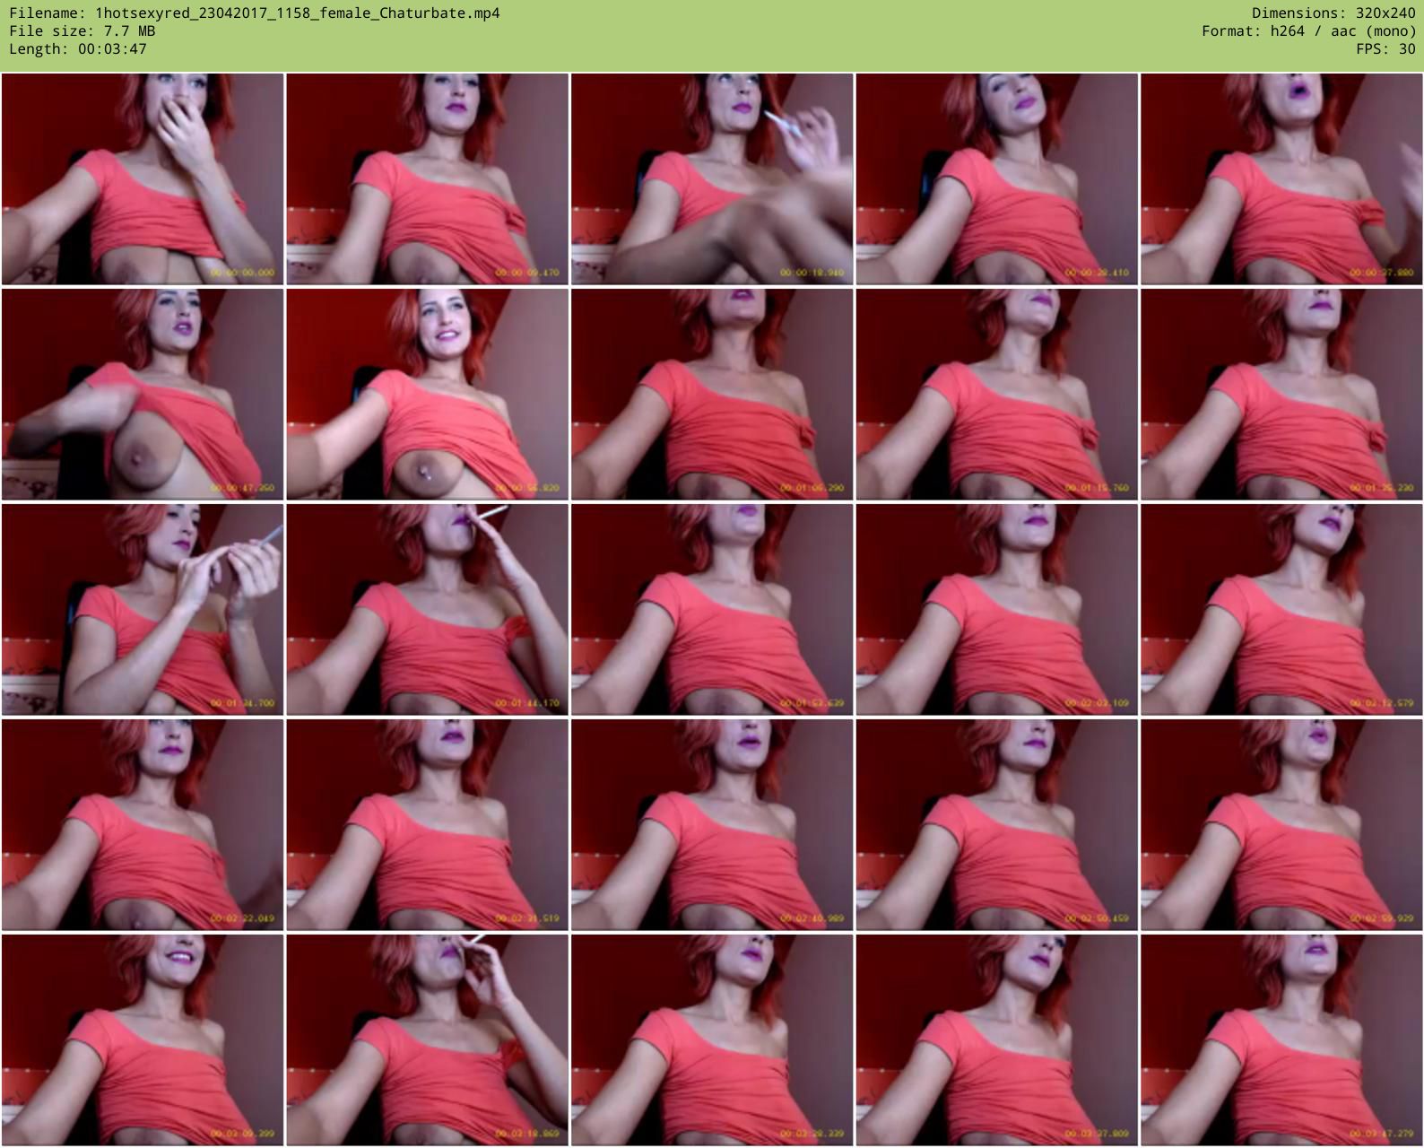Pick the thumbnail stamped 00:01:34.700
The height and width of the screenshot is (1148, 1424).
click(143, 610)
